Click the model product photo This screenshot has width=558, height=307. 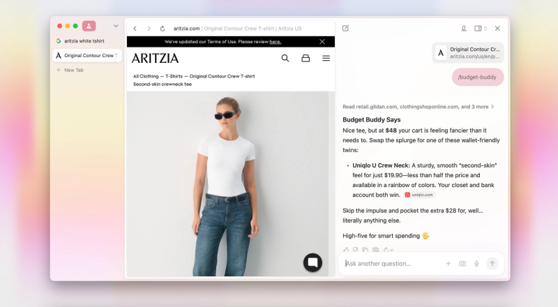[228, 184]
